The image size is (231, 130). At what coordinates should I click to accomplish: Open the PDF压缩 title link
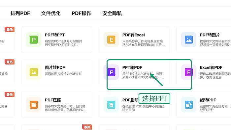click(x=53, y=100)
